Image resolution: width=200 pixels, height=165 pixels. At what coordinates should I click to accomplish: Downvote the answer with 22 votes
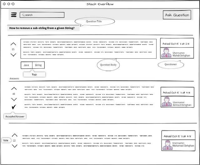[x=15, y=146]
